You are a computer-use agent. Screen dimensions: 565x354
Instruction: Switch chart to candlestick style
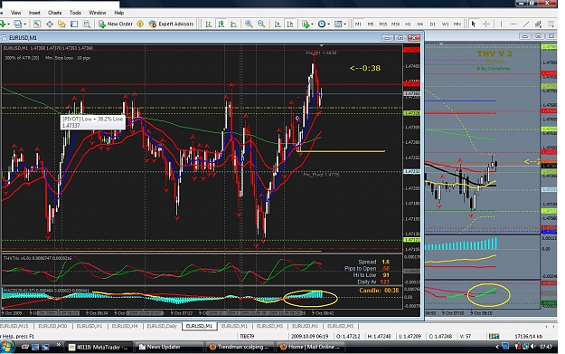221,24
